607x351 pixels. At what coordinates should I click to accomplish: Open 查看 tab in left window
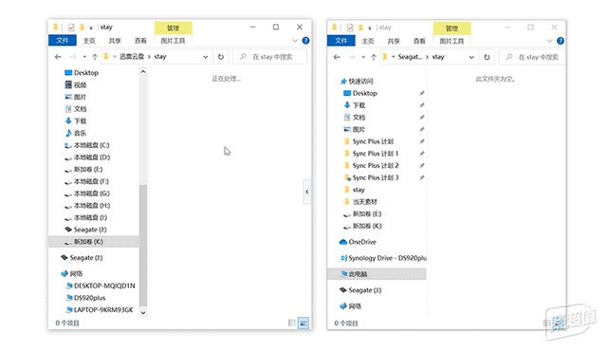140,41
